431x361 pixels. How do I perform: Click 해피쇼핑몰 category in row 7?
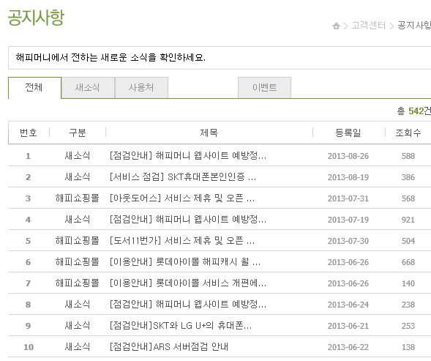[78, 283]
